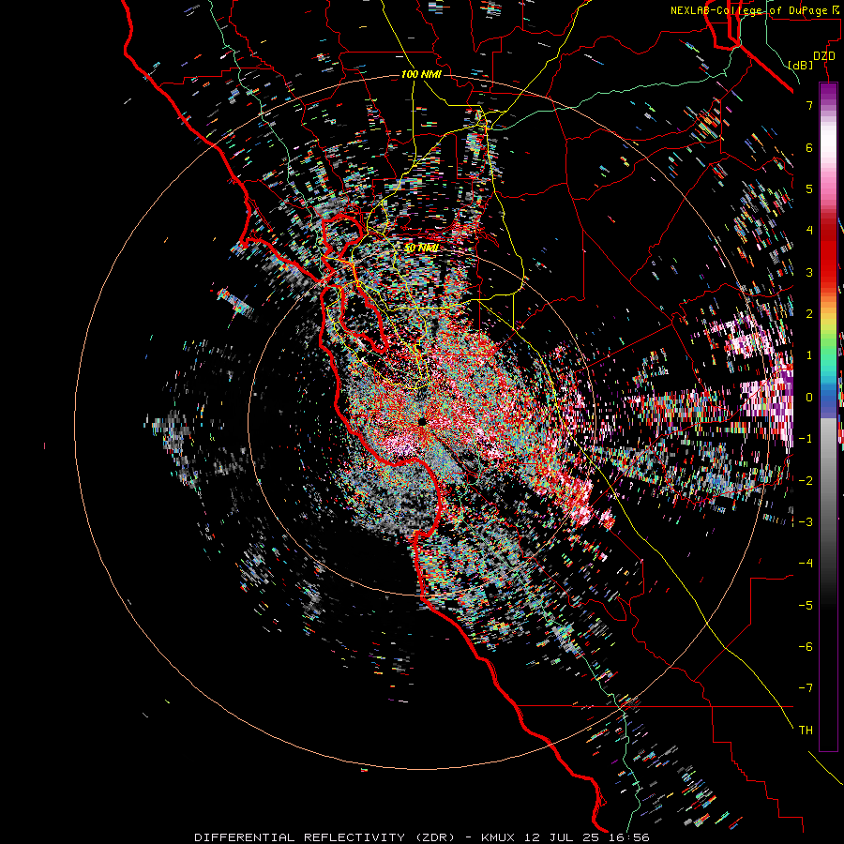This screenshot has width=844, height=844.
Task: Click the 7 tick label on the color scale
Action: click(809, 105)
